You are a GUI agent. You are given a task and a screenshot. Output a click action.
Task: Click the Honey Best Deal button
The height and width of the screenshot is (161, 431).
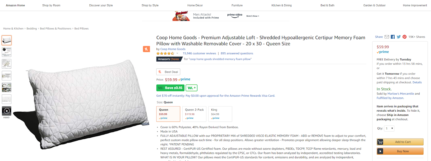click(168, 72)
